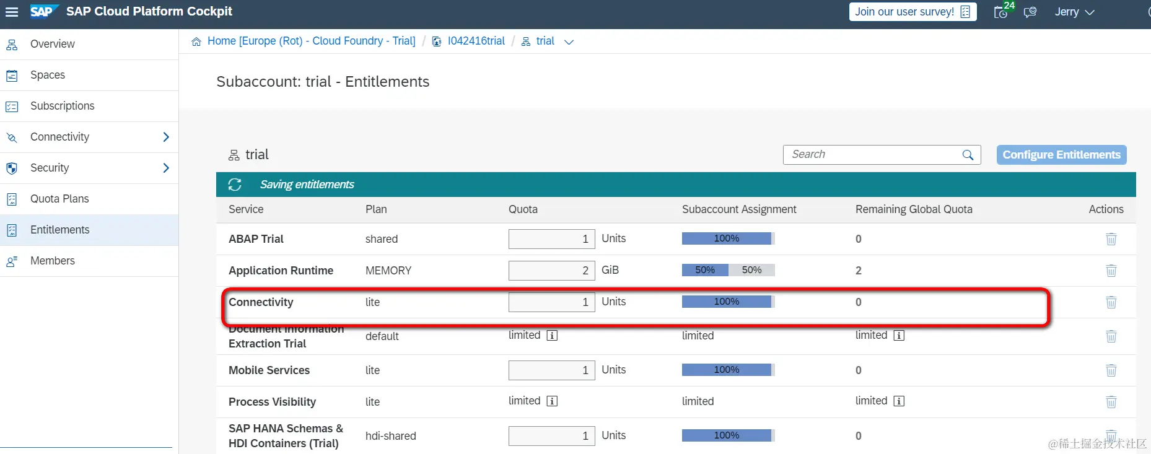
Task: Open the Jerry user dropdown
Action: point(1074,12)
